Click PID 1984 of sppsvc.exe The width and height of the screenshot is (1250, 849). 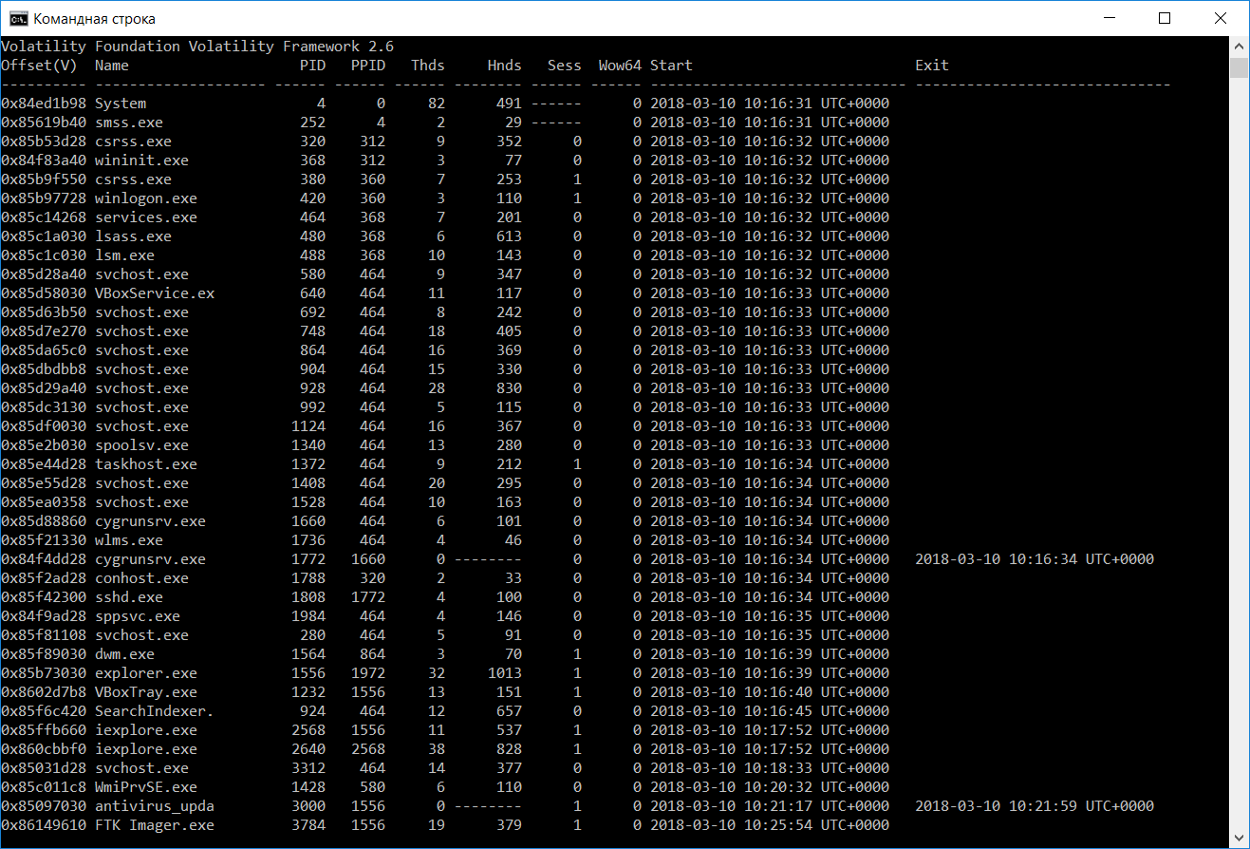coord(308,616)
